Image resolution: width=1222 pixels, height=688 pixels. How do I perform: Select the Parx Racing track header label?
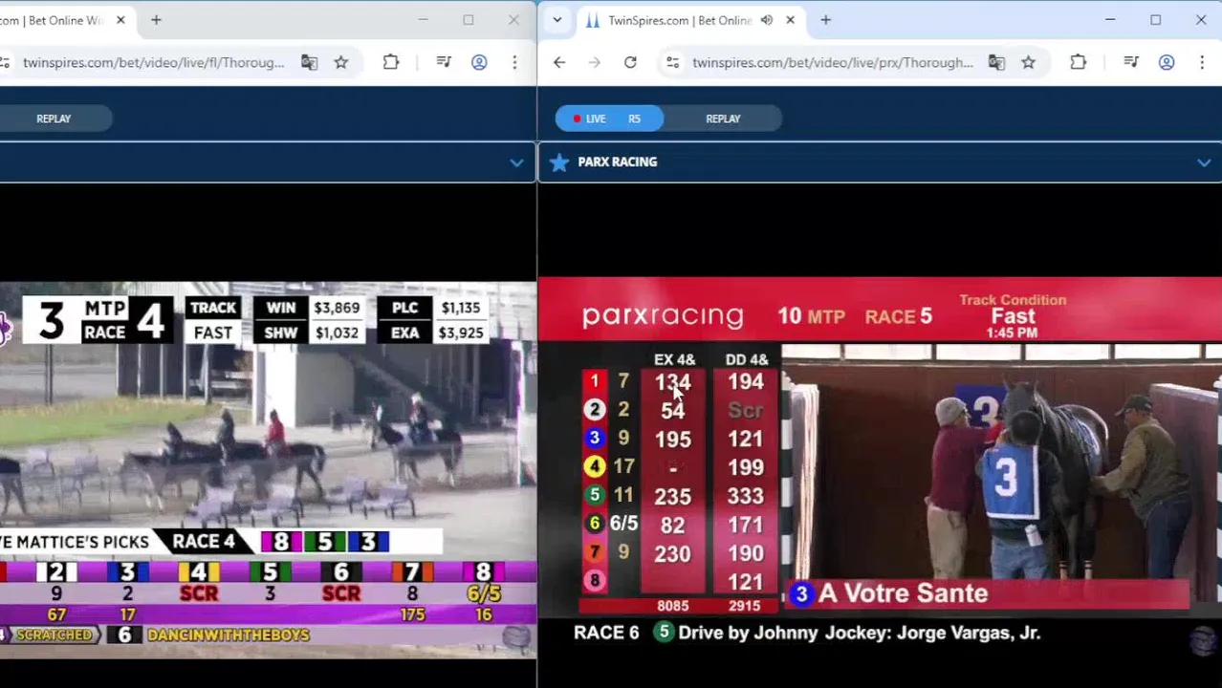pos(617,161)
